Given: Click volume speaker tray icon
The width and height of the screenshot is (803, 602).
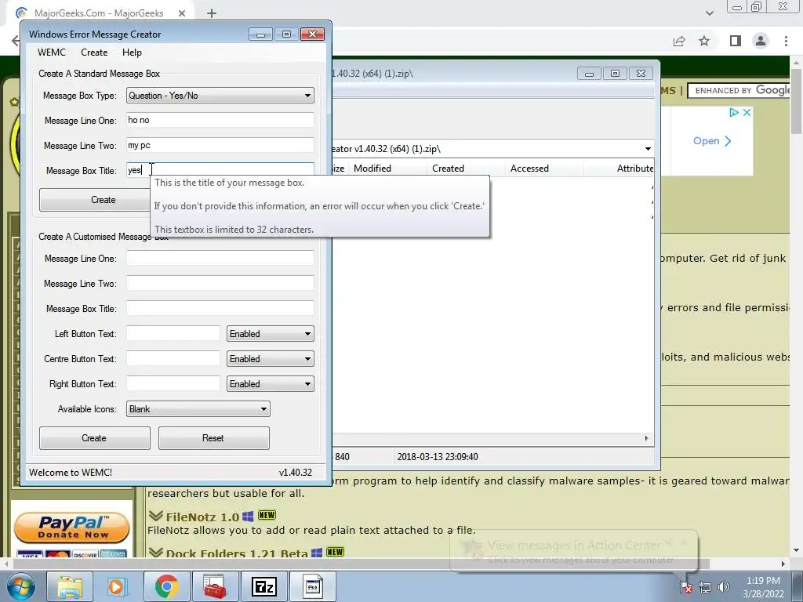Looking at the screenshot, I should 723,587.
